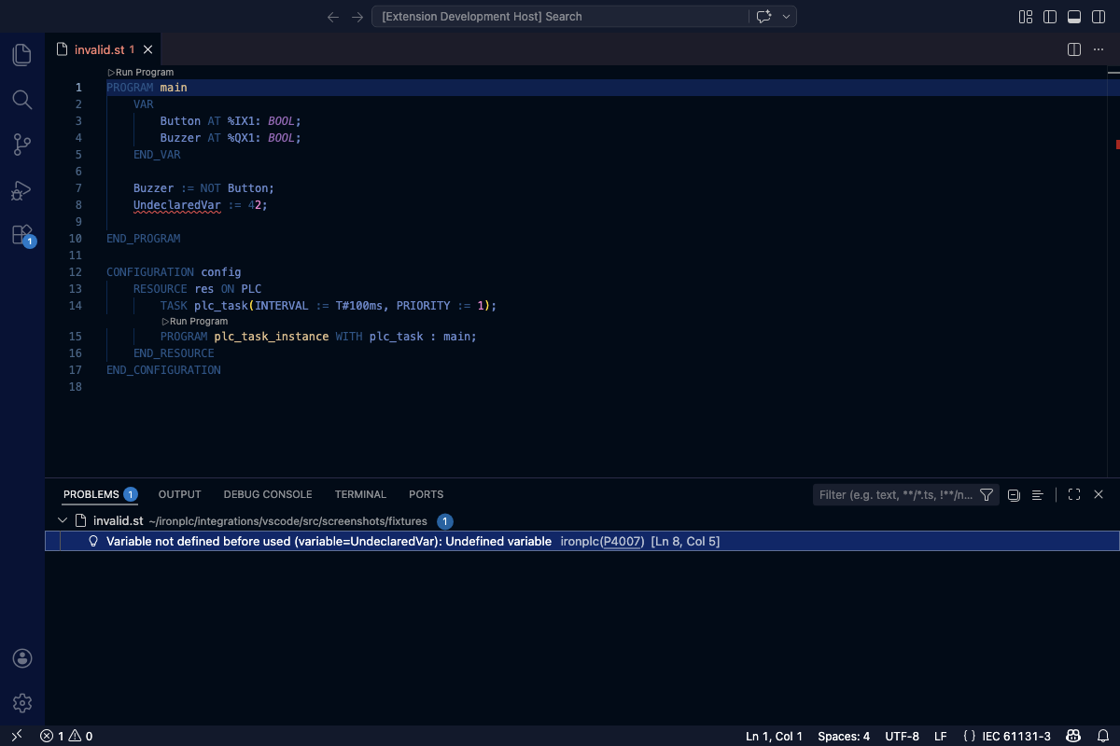Go forward with the right arrow
This screenshot has height=746, width=1120.
coord(357,17)
